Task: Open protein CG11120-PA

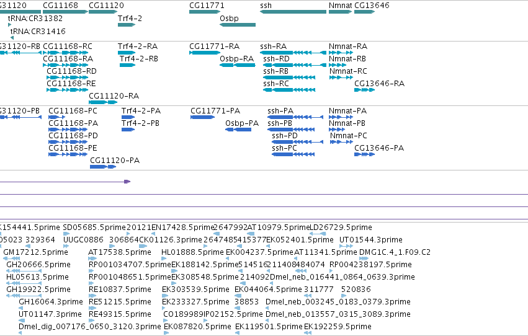Action: [x=115, y=161]
